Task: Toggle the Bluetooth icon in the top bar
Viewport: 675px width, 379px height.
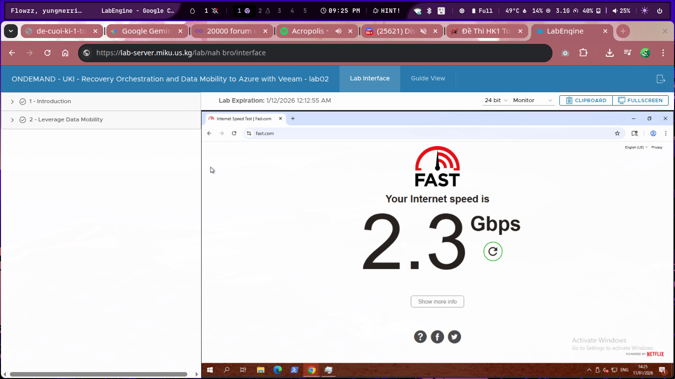Action: pos(429,11)
